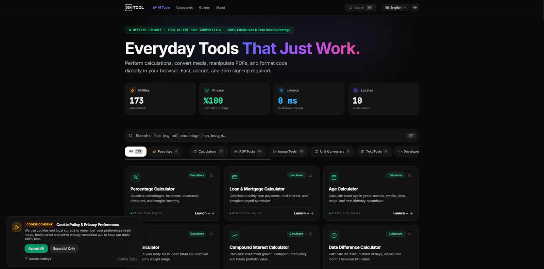Click the cookie icon in consent banner
Image resolution: width=544 pixels, height=269 pixels.
17,227
